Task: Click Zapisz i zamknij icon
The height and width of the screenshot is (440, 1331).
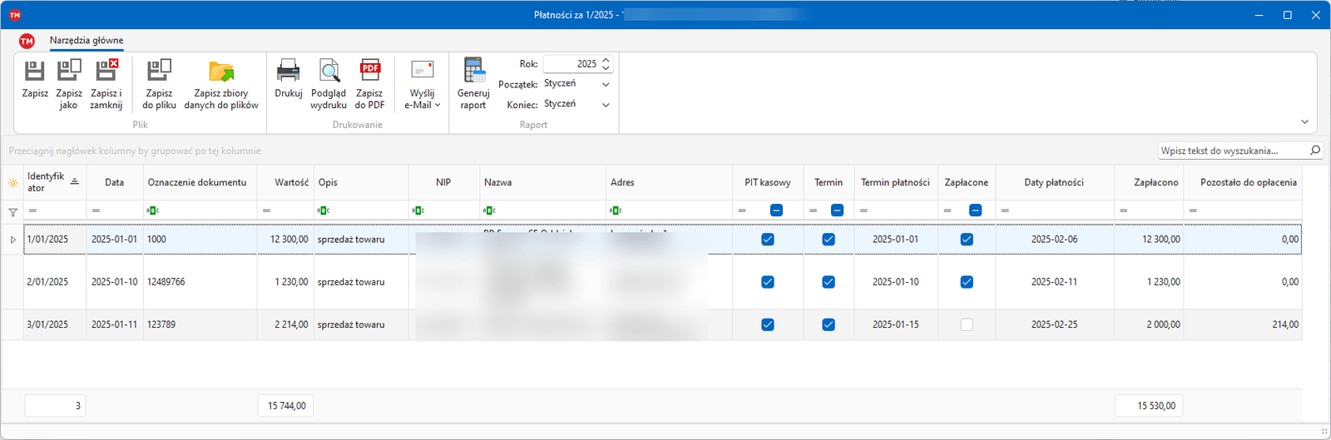Action: 106,72
